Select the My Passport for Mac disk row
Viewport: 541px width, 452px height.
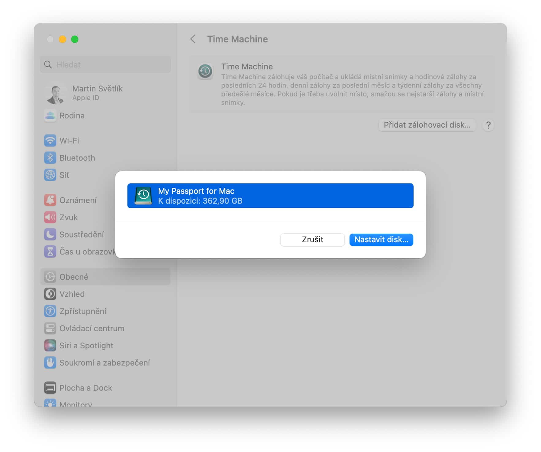tap(270, 196)
